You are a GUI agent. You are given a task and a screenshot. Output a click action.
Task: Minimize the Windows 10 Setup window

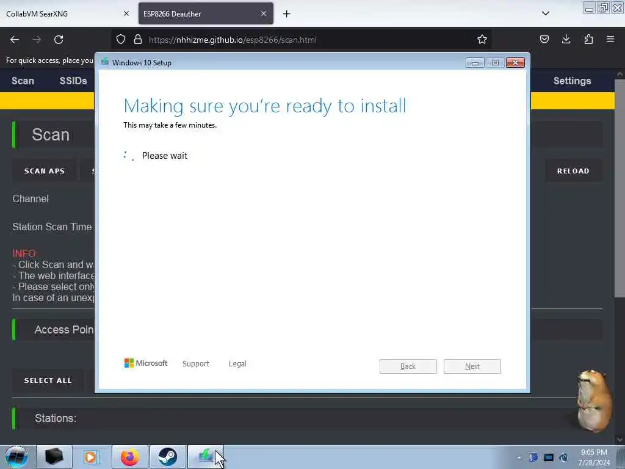pyautogui.click(x=475, y=63)
